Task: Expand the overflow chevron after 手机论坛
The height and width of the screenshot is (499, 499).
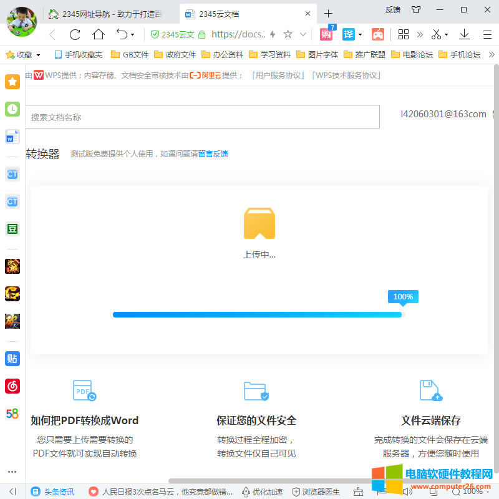Action: pos(491,54)
